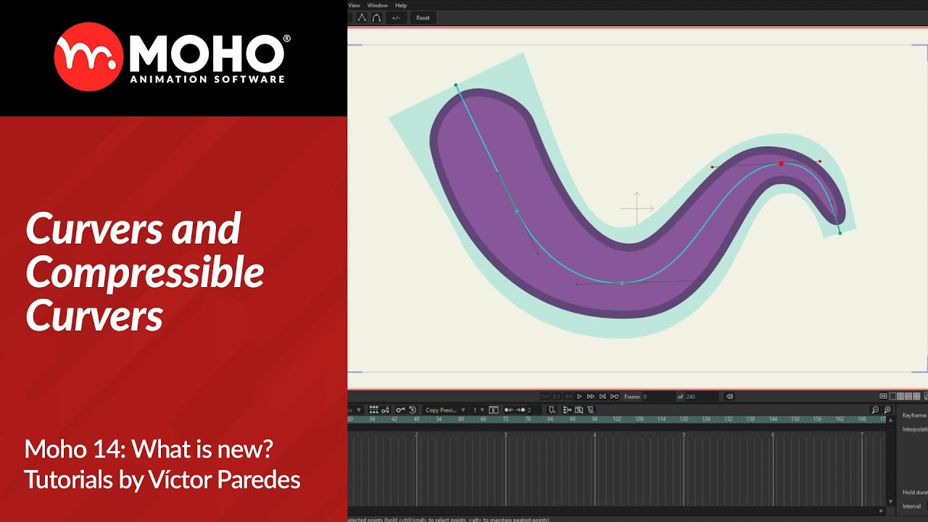928x522 pixels.
Task: Click the right red bezier handle
Action: tap(820, 162)
